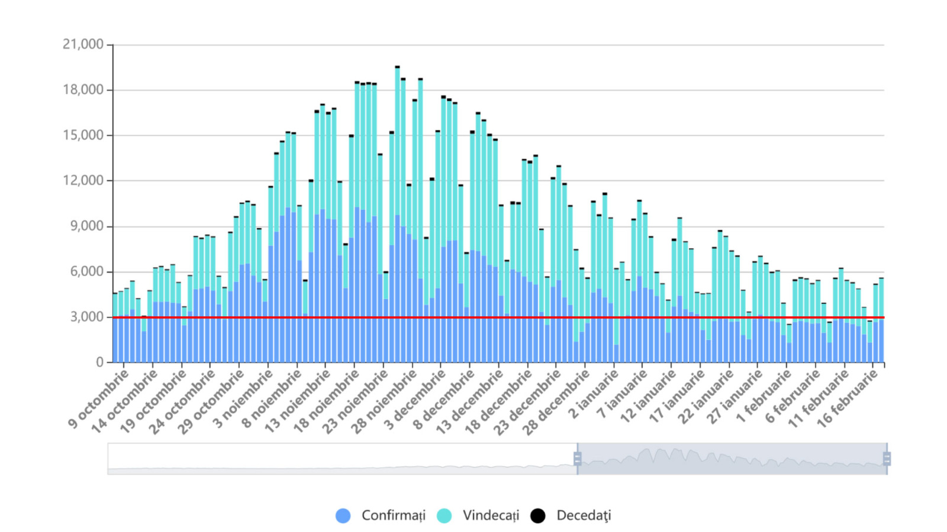Click the turquoise Vindecați legend circle
947x532 pixels.
[444, 515]
